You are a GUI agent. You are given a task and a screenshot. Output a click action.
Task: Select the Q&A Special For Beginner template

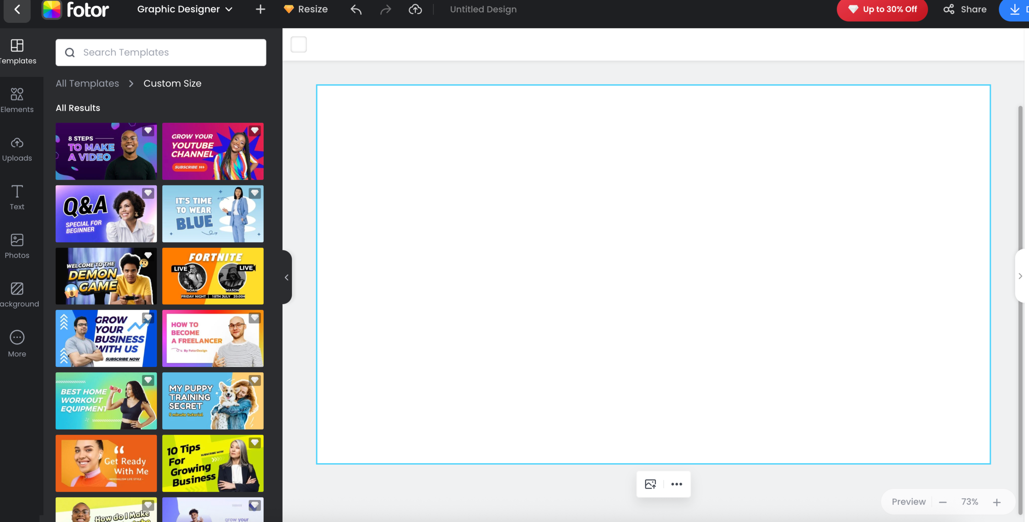point(106,214)
